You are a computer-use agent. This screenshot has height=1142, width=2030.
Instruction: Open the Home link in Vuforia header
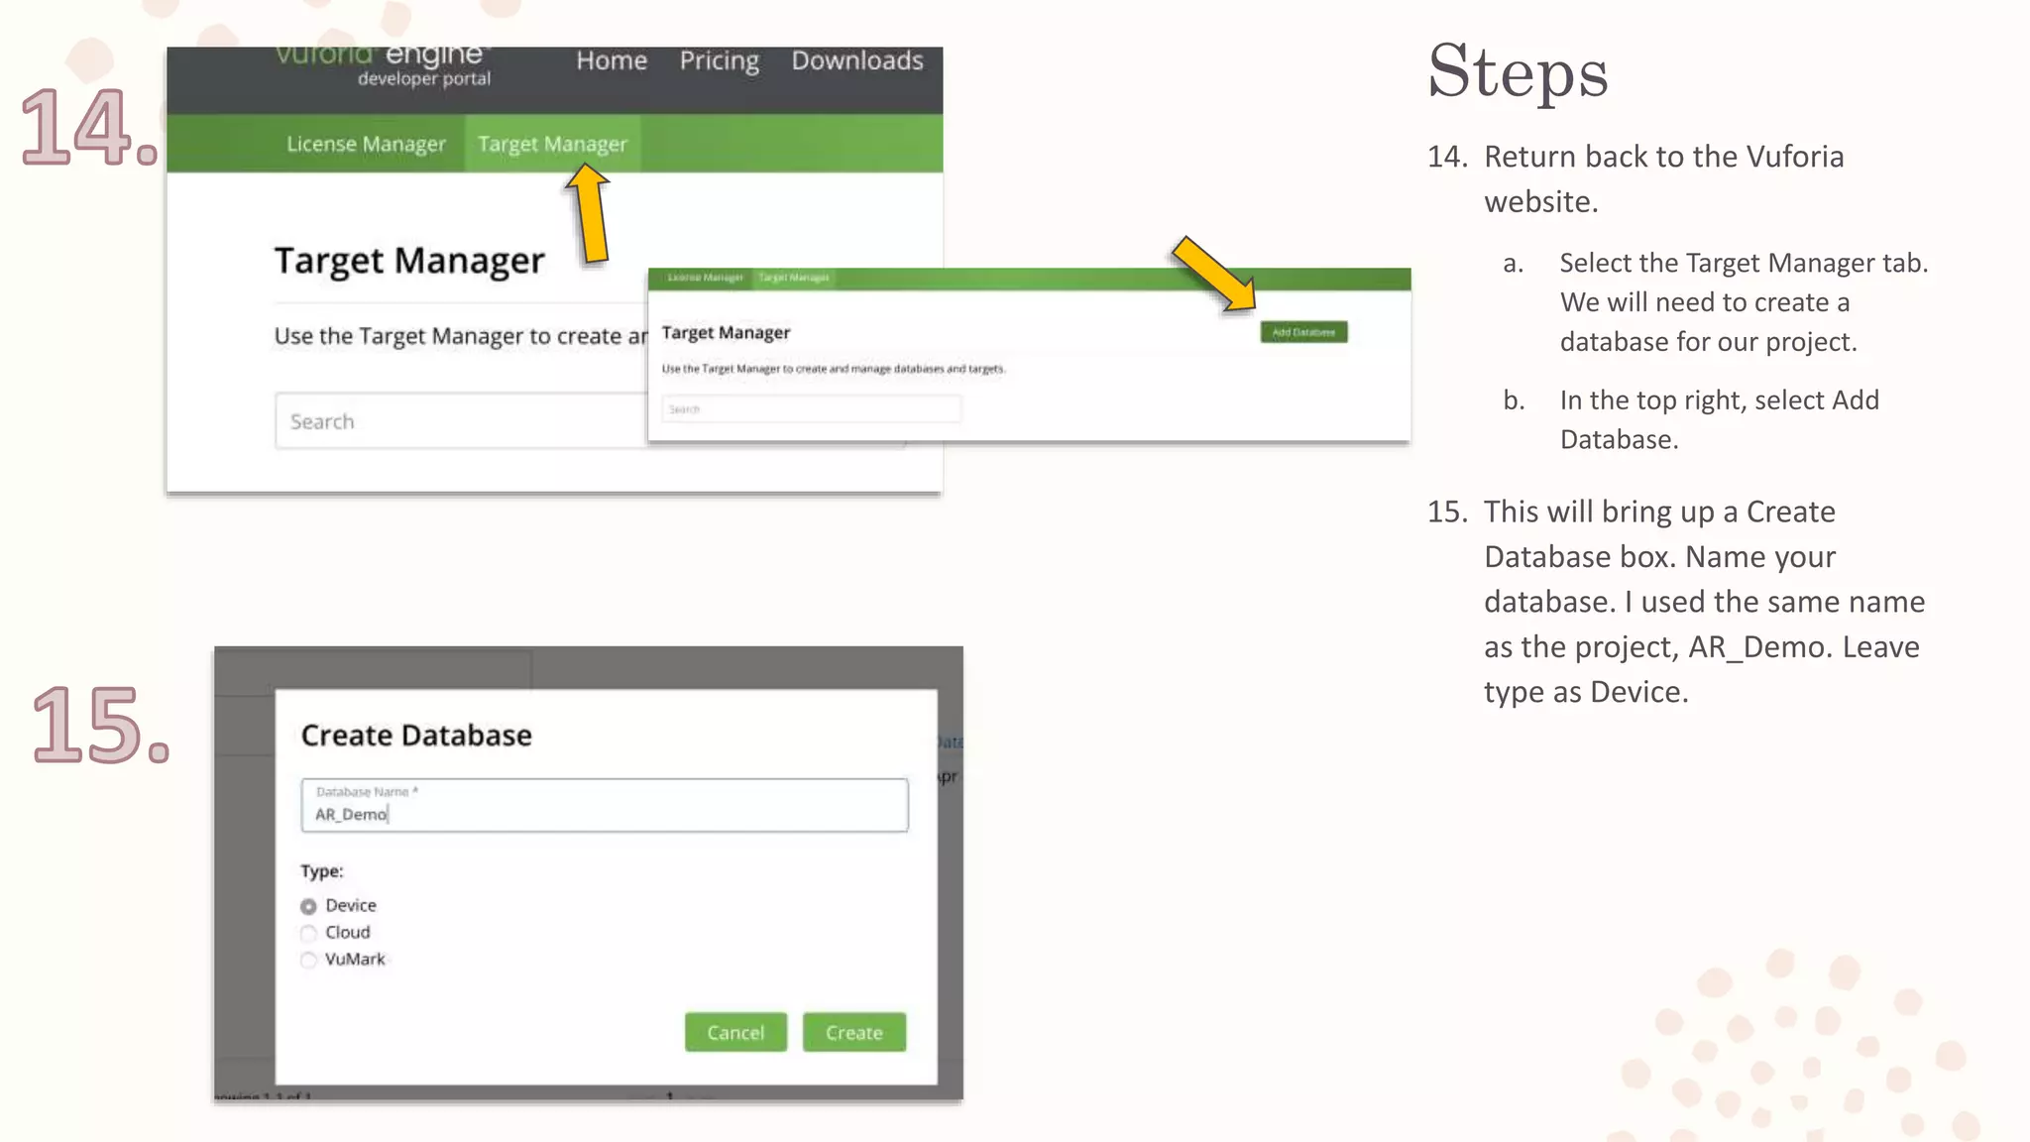tap(612, 60)
